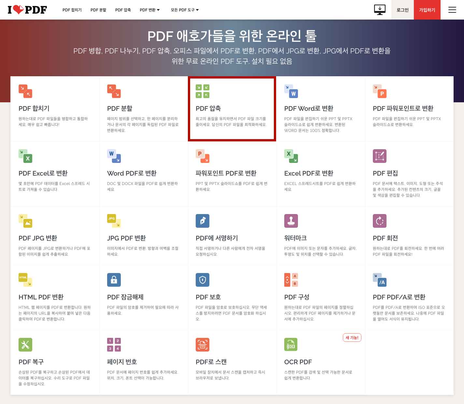This screenshot has width=464, height=404.
Task: Click the 로그인 login button
Action: pyautogui.click(x=402, y=10)
